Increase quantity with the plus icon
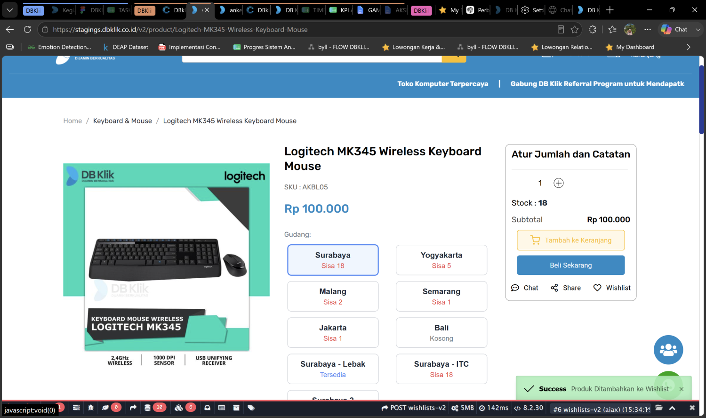Screen dimensions: 706x418 click(x=559, y=183)
